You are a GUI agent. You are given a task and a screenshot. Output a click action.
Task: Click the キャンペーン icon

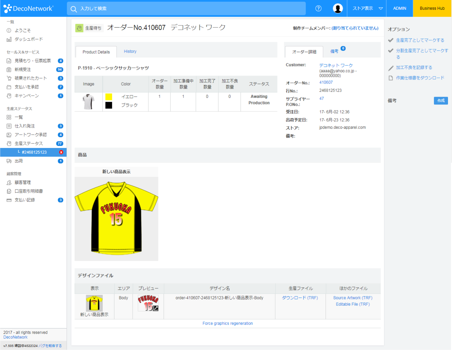[9, 96]
